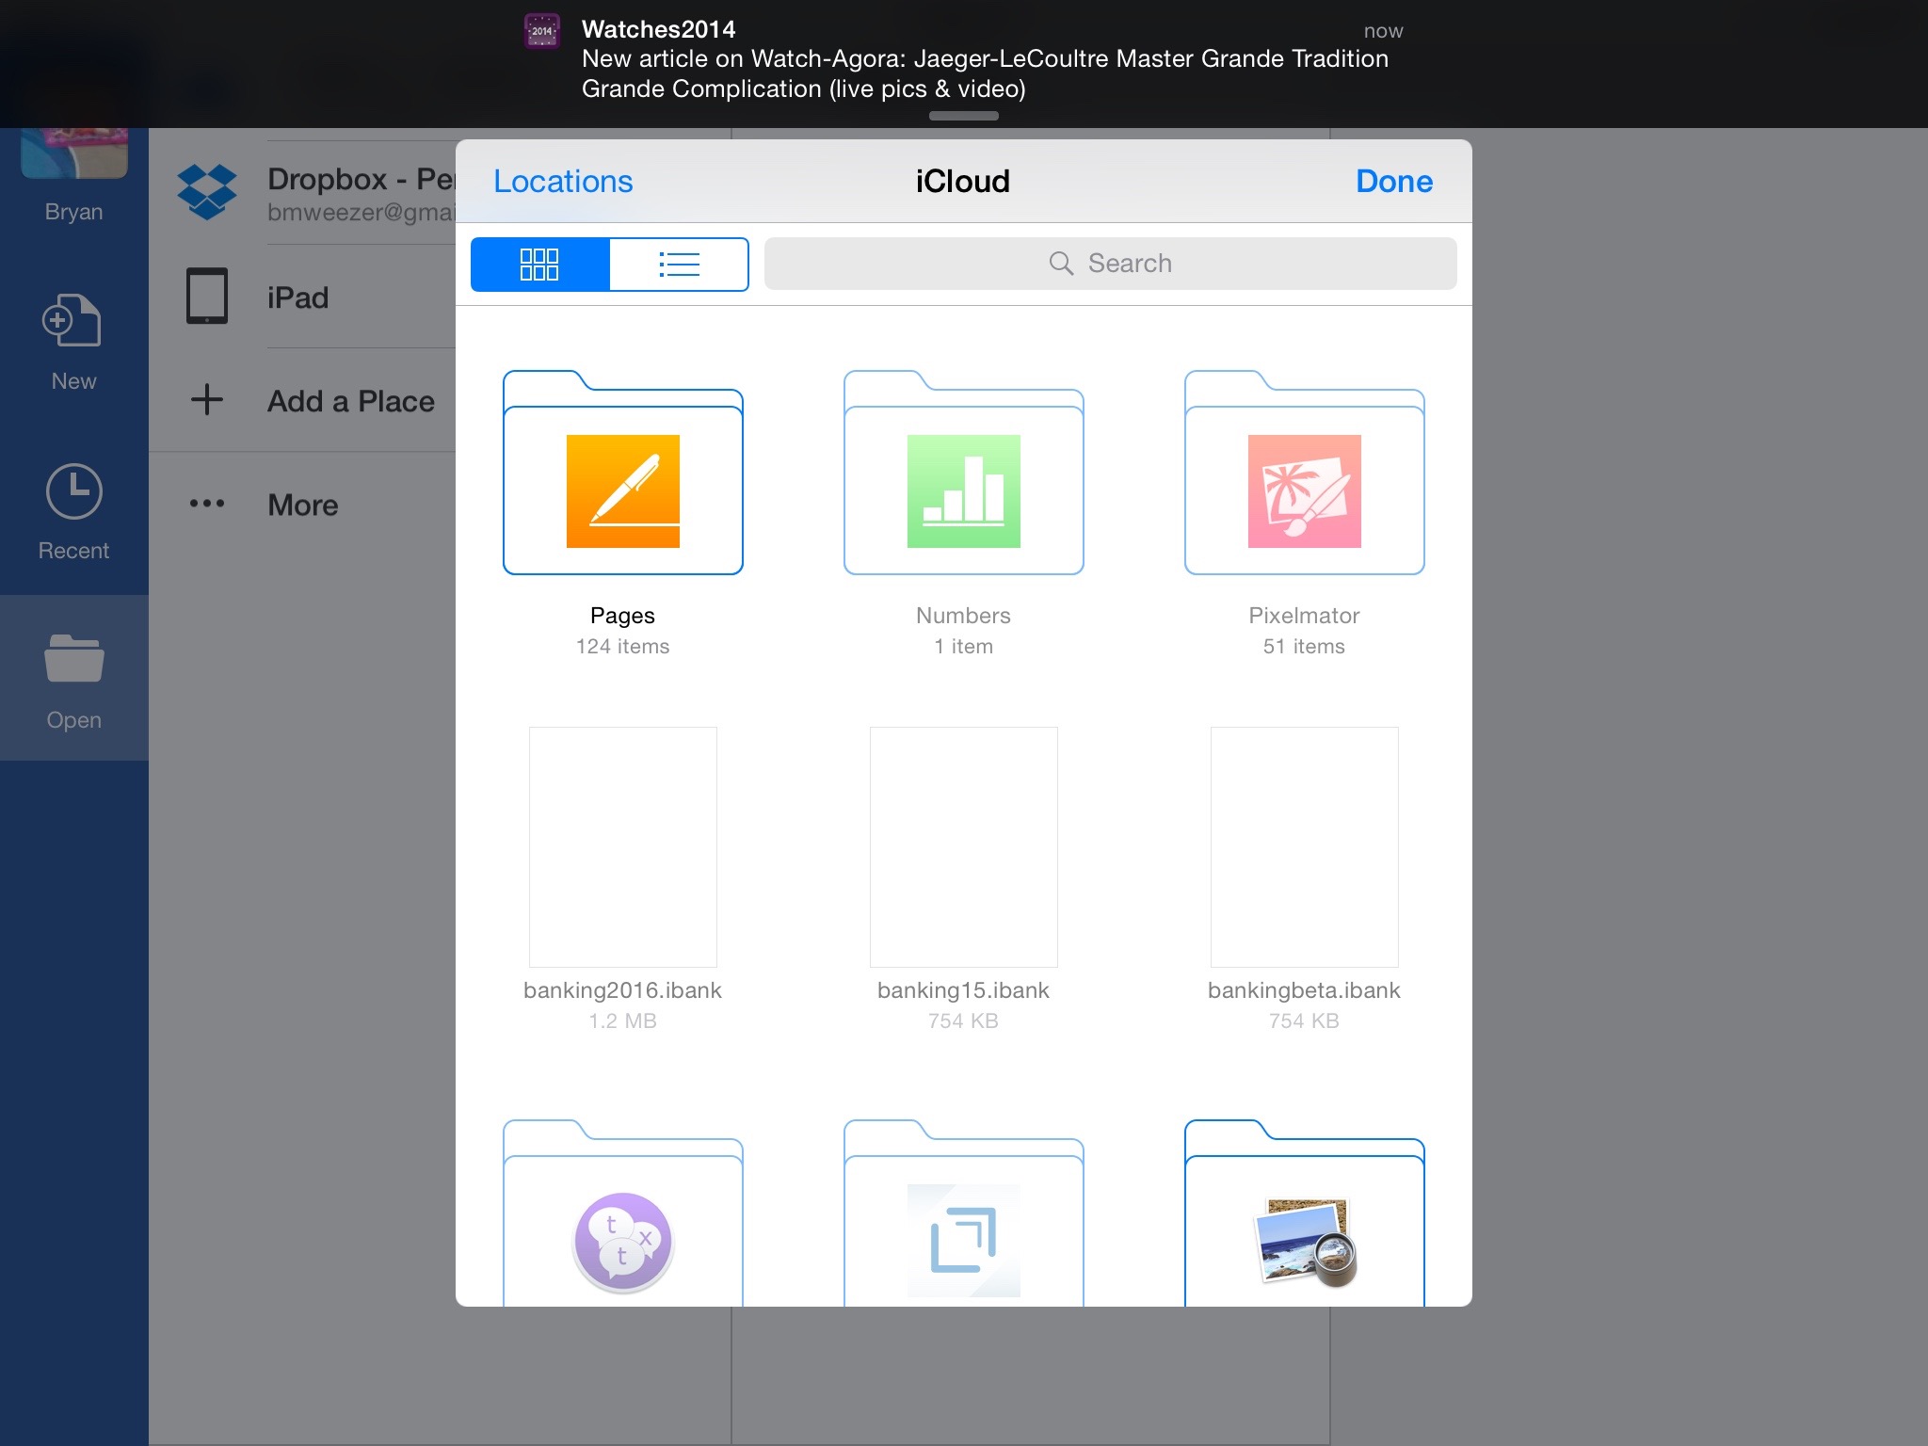1928x1446 pixels.
Task: Click the Search field in iCloud picker
Action: (1110, 264)
